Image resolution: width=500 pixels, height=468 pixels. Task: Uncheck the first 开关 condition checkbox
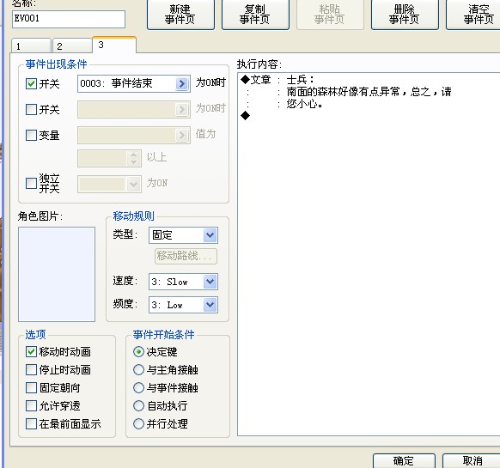point(31,84)
